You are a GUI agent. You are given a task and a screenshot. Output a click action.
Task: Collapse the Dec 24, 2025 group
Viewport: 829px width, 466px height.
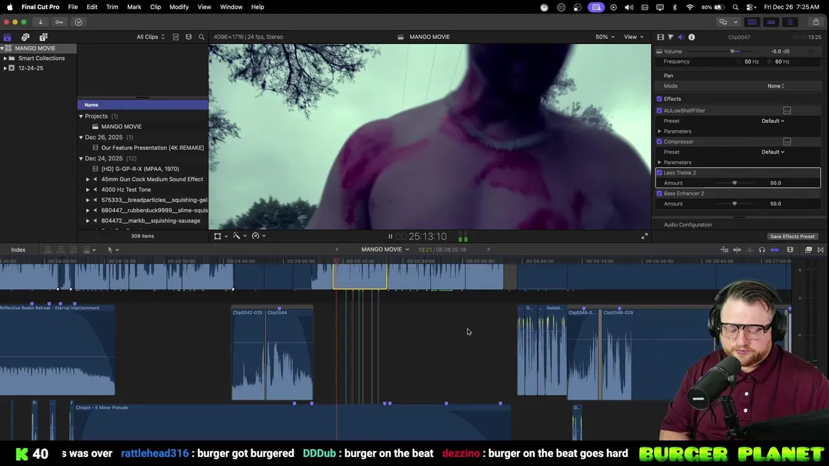tap(81, 159)
